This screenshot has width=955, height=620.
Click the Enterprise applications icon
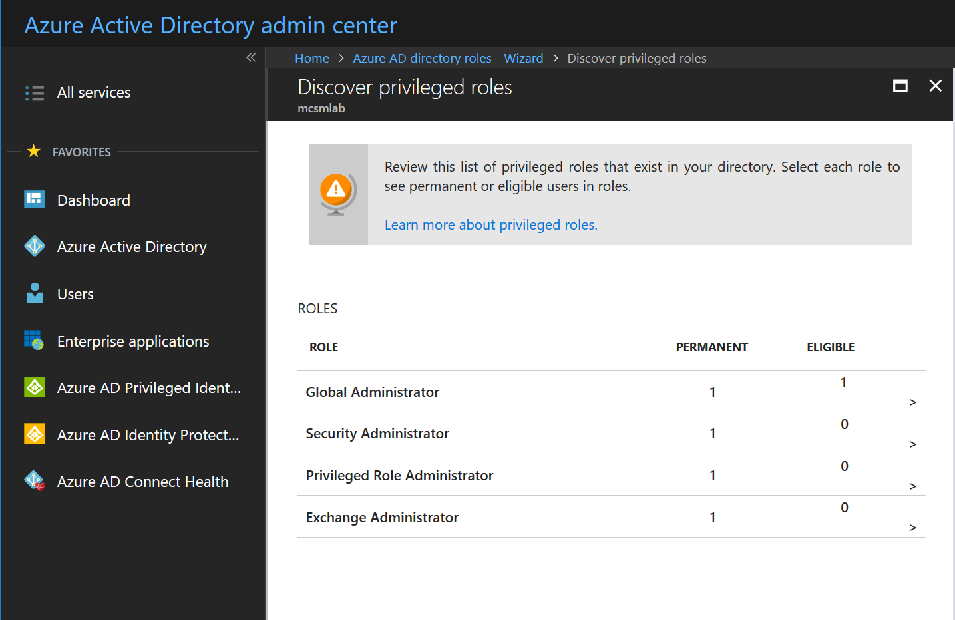33,341
